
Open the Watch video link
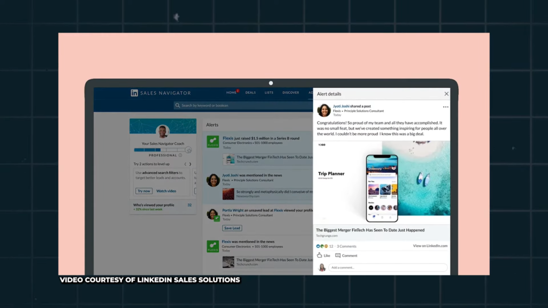(x=166, y=191)
